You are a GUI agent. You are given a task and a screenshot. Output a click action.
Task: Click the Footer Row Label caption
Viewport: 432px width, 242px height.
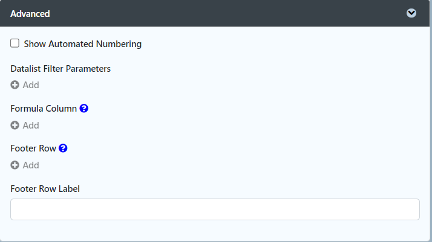pos(45,189)
